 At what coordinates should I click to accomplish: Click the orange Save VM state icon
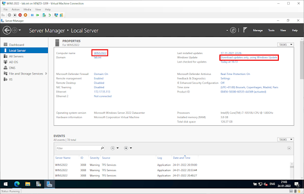pyautogui.click(x=25, y=15)
